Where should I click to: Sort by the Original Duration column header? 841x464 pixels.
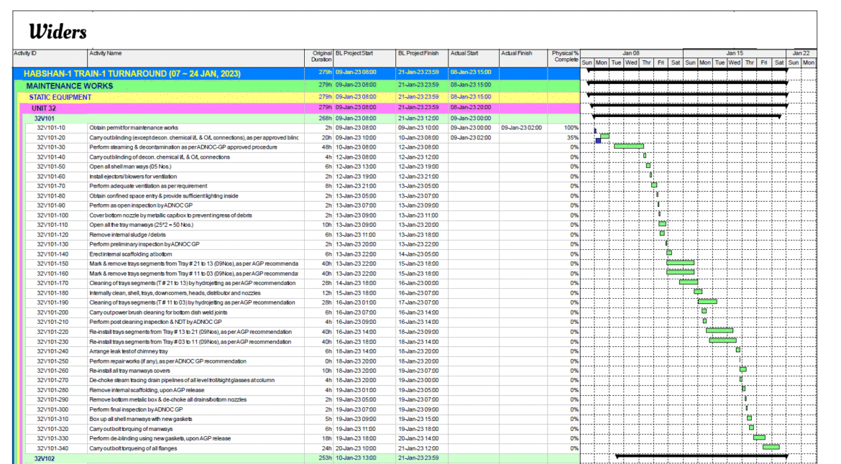[x=321, y=57]
